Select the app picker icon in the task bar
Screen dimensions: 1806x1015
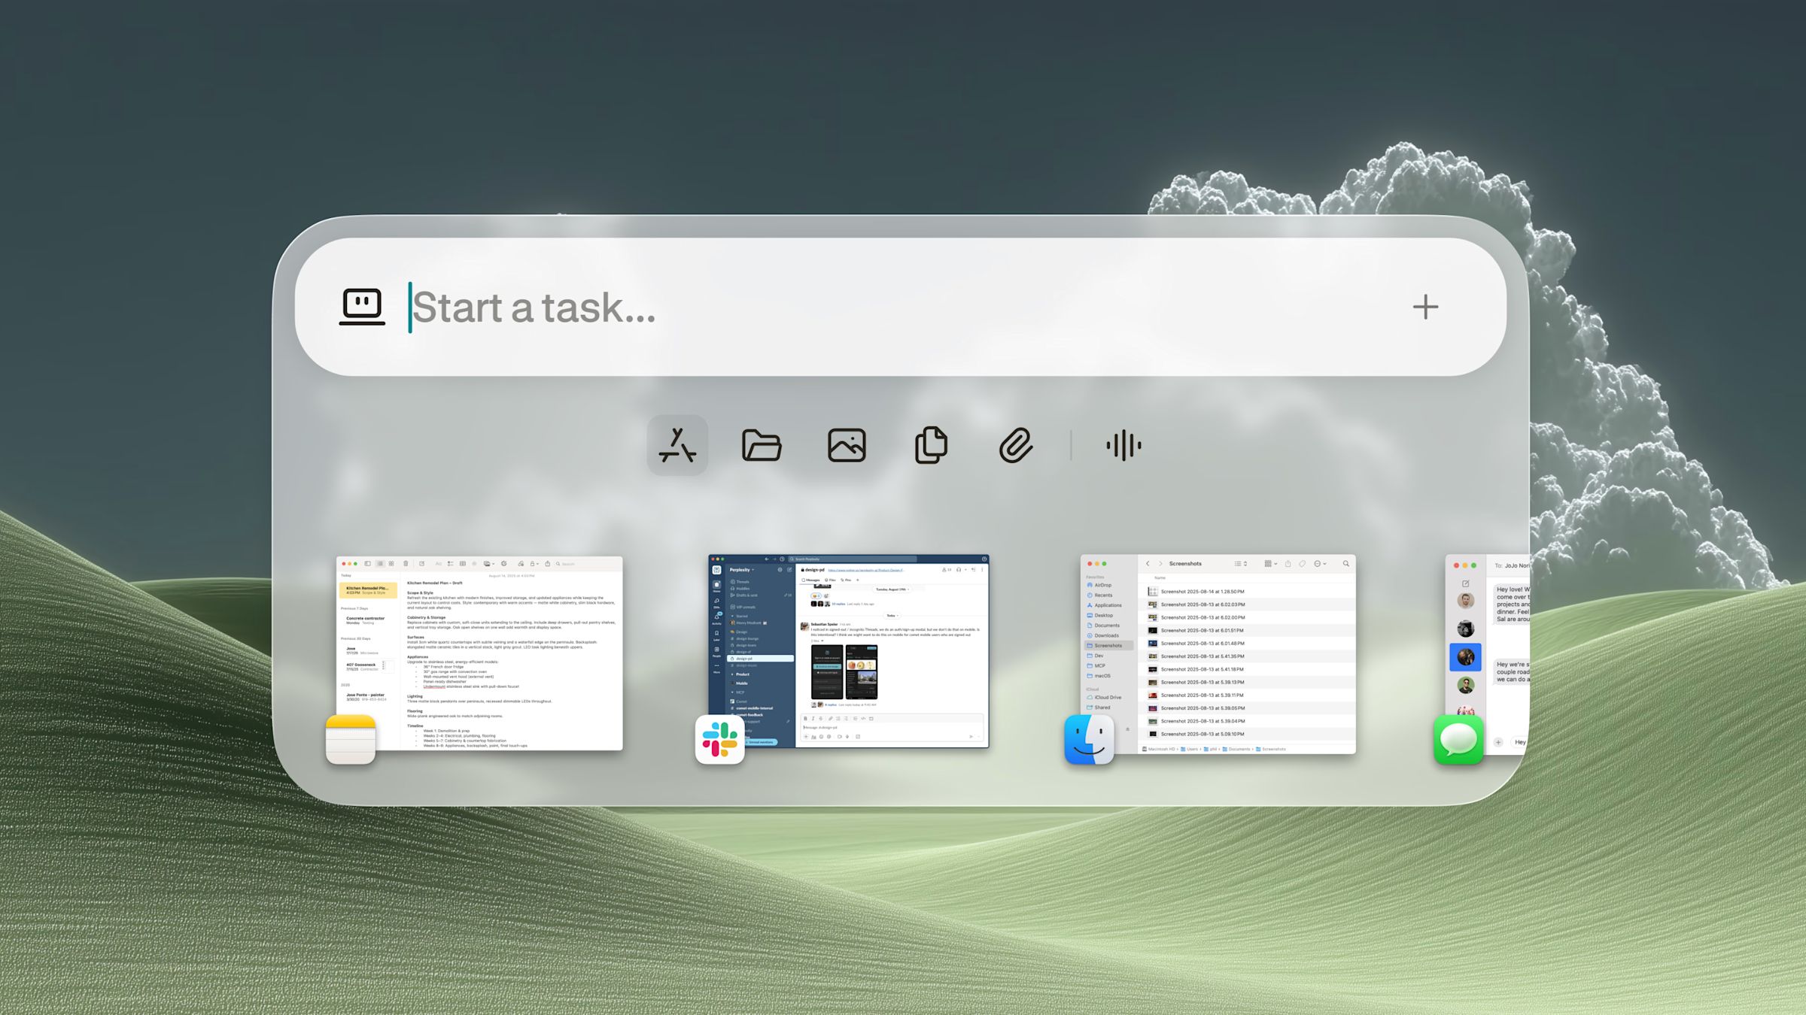(x=677, y=444)
